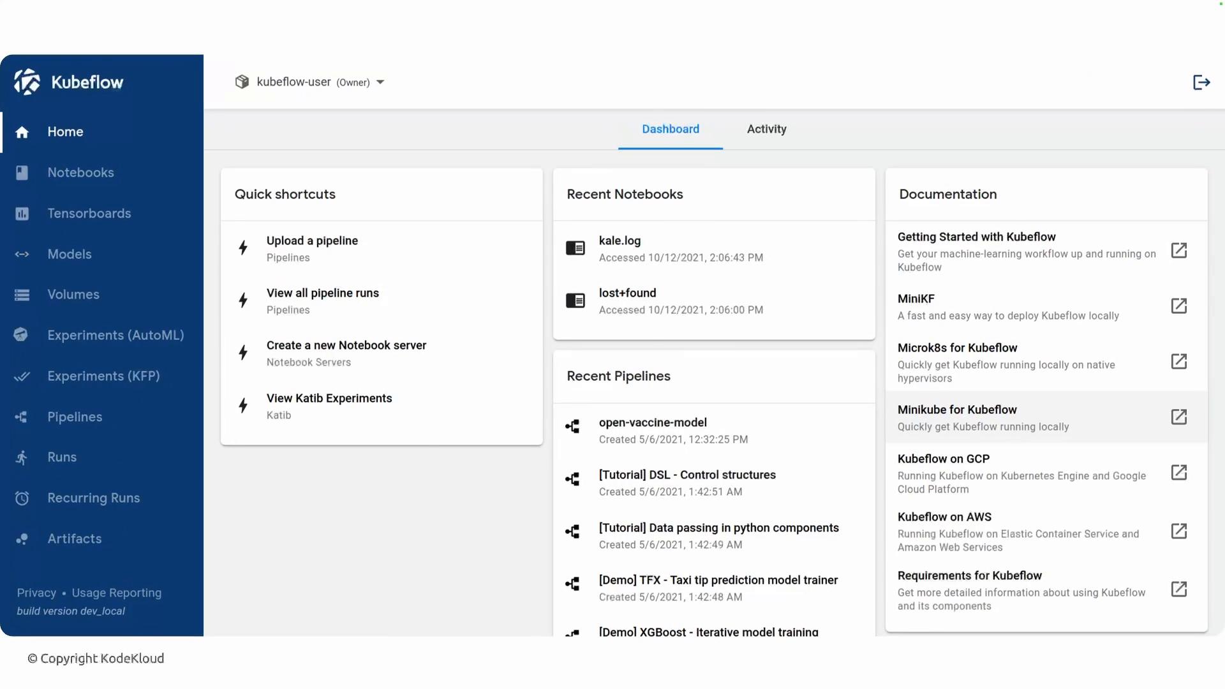Open external link icon for Requirements for Kubeflow
Screen dimensions: 1225x689
[1179, 589]
